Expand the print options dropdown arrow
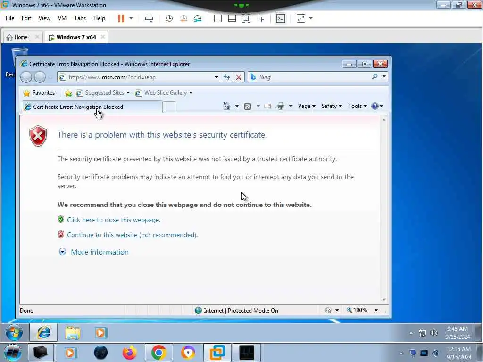Screen dimensions: 483x362 pos(291,106)
